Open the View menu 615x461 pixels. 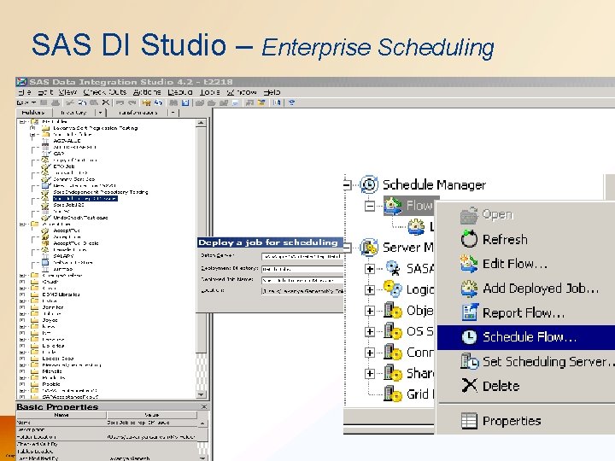click(67, 92)
